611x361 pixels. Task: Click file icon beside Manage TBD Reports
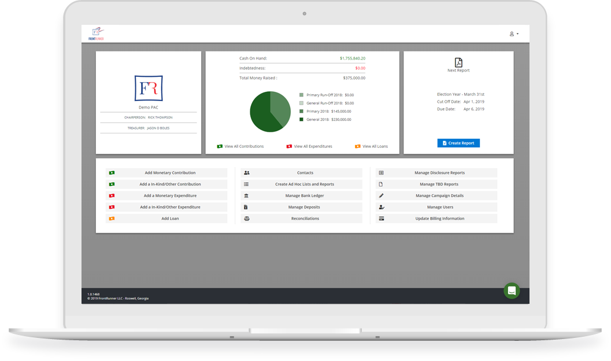[381, 184]
